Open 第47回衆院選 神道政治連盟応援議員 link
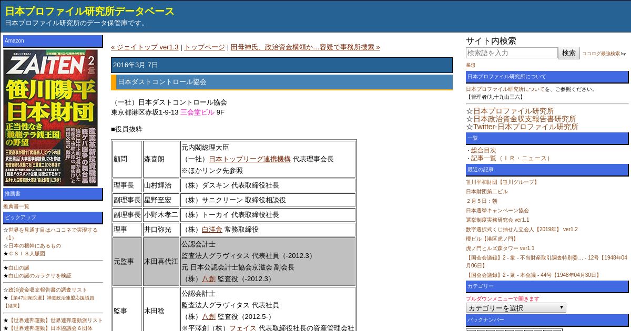 49,302
